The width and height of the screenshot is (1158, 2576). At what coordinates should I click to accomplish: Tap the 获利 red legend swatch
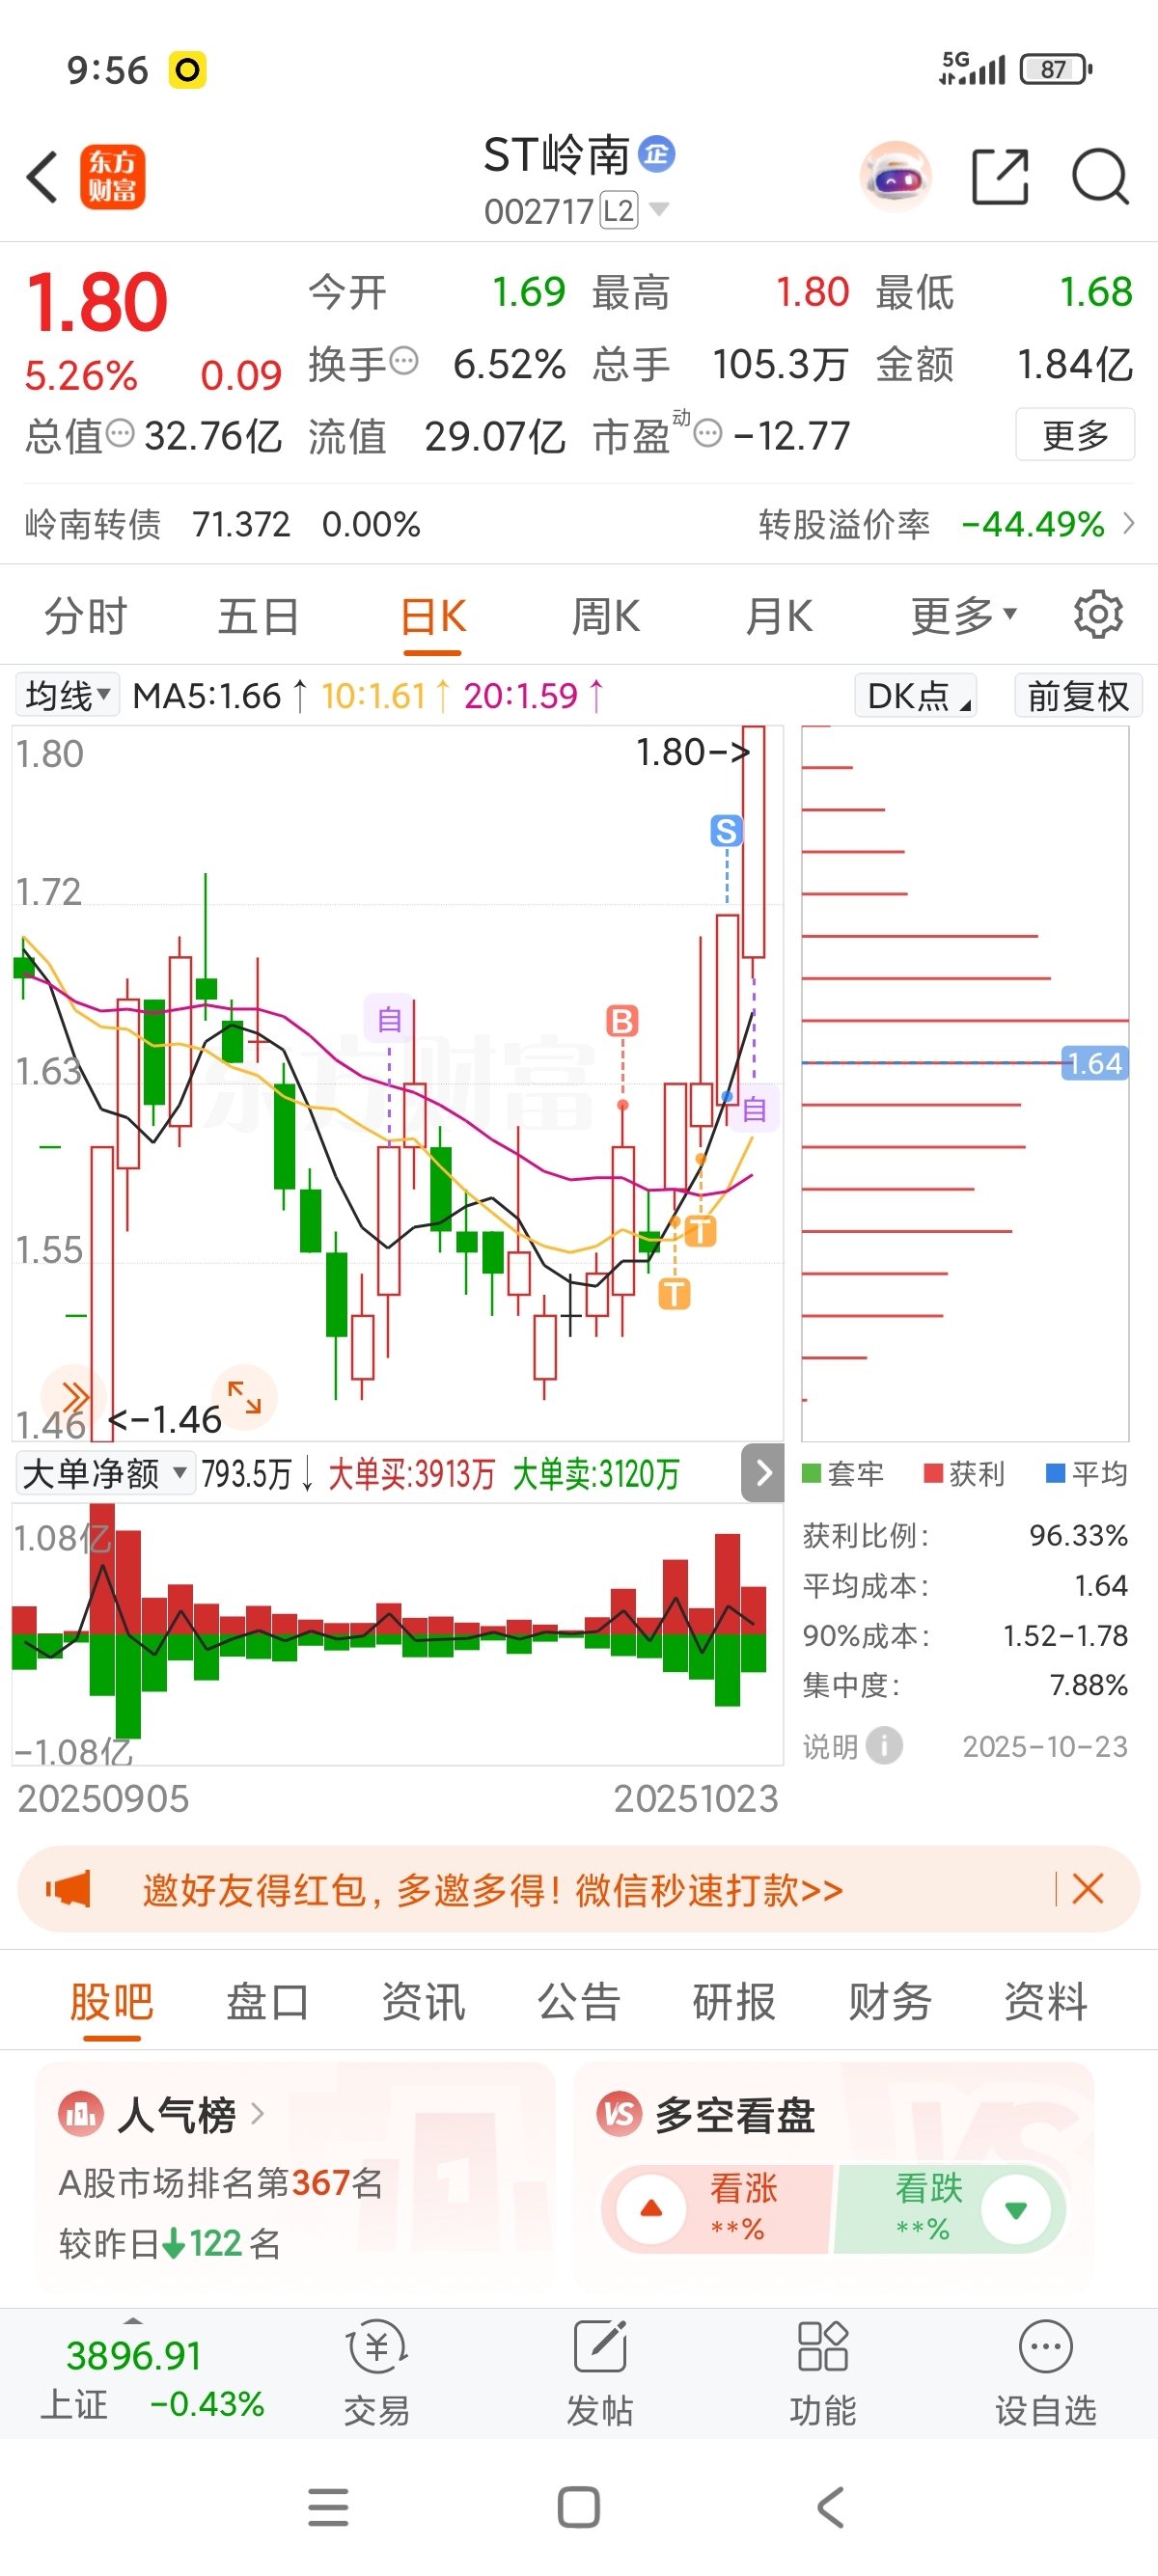[x=933, y=1472]
